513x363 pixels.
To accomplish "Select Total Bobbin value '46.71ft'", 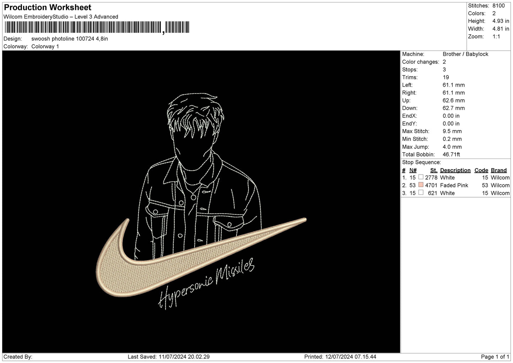I will pyautogui.click(x=451, y=155).
